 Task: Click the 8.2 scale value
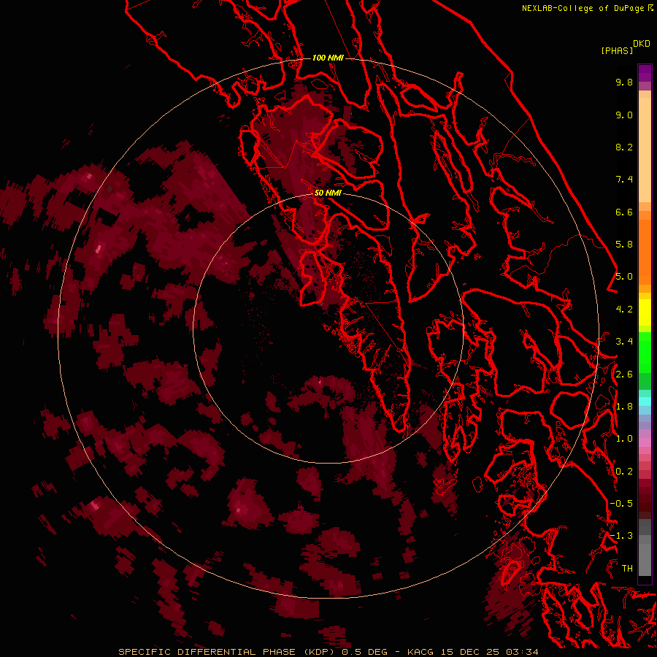624,147
